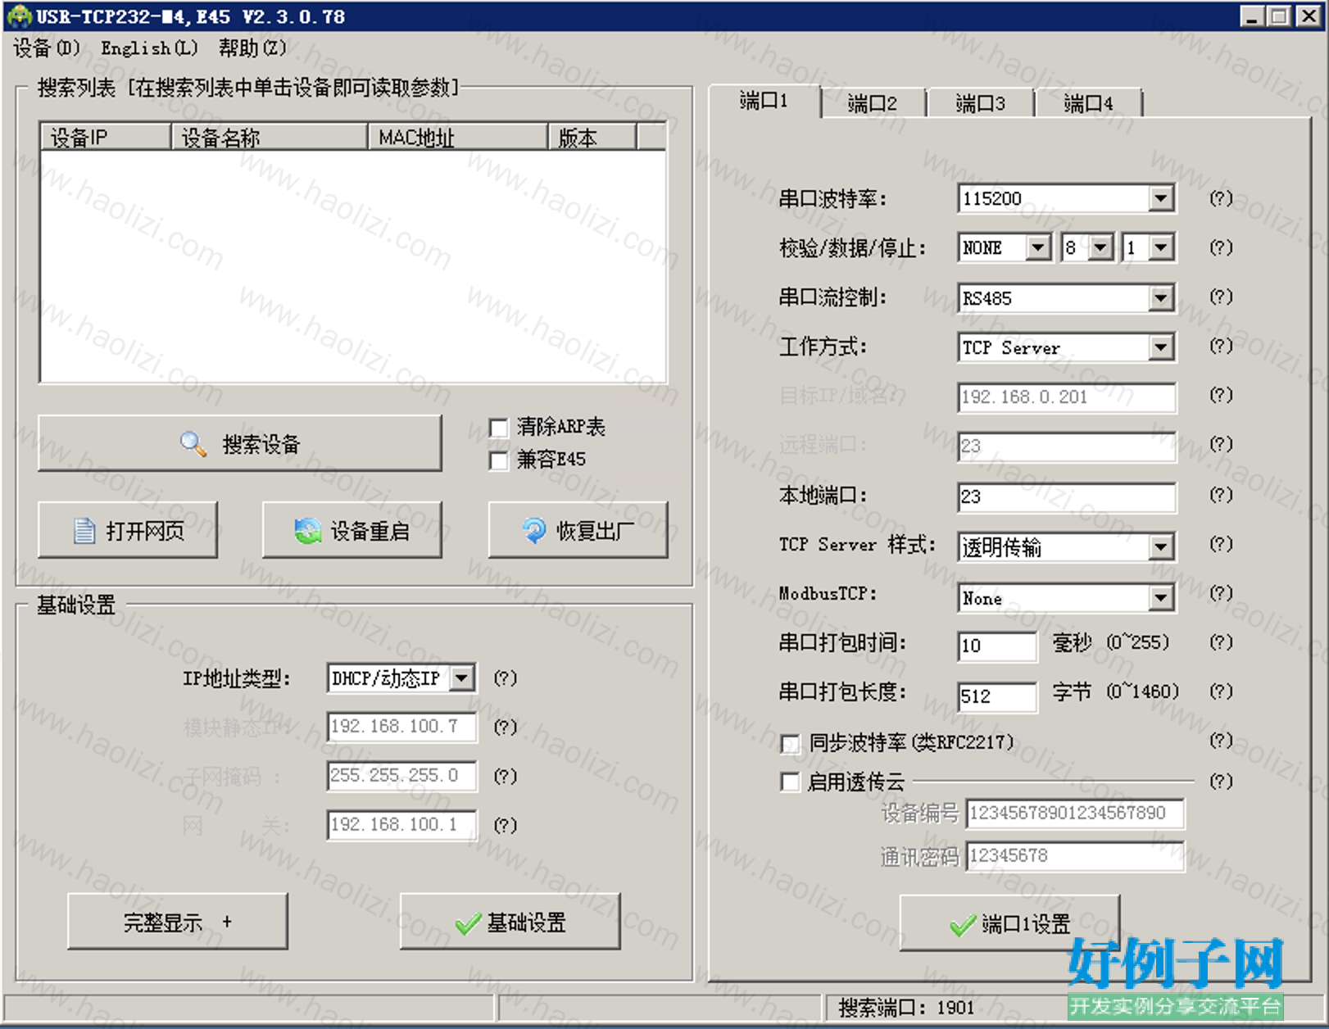Enable the 清除ARP表 checkbox
Viewport: 1329px width, 1029px height.
click(498, 428)
